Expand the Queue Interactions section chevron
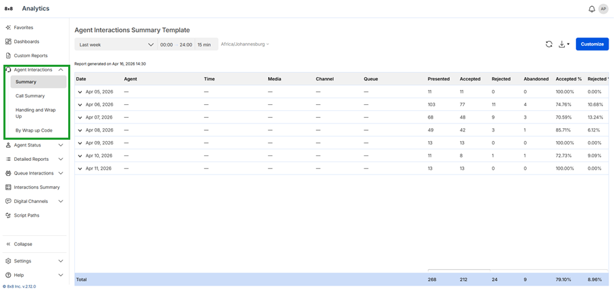614x291 pixels. 61,173
